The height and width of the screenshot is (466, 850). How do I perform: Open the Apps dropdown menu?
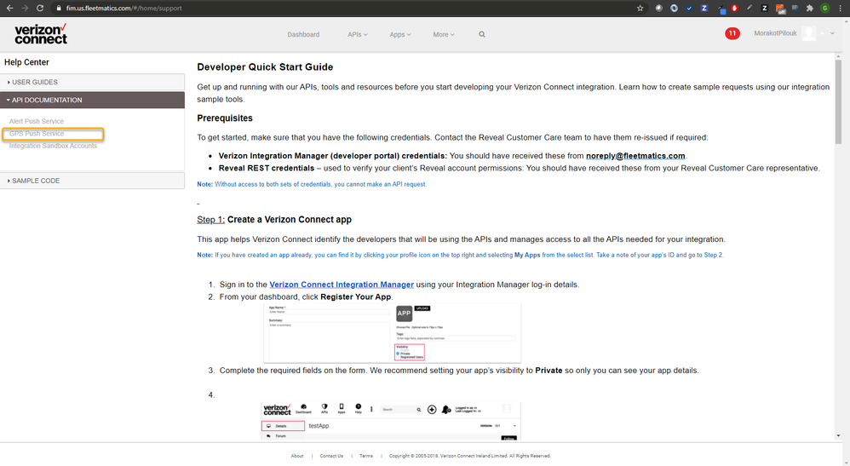tap(400, 34)
